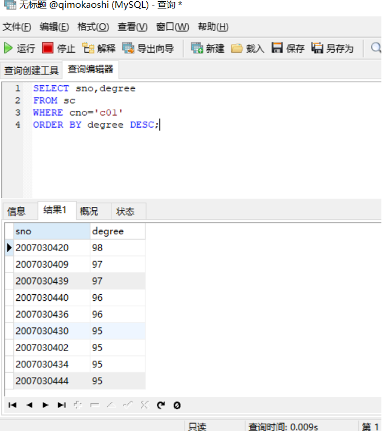Go to previous record arrow
Image resolution: width=382 pixels, height=431 pixels.
pos(29,405)
